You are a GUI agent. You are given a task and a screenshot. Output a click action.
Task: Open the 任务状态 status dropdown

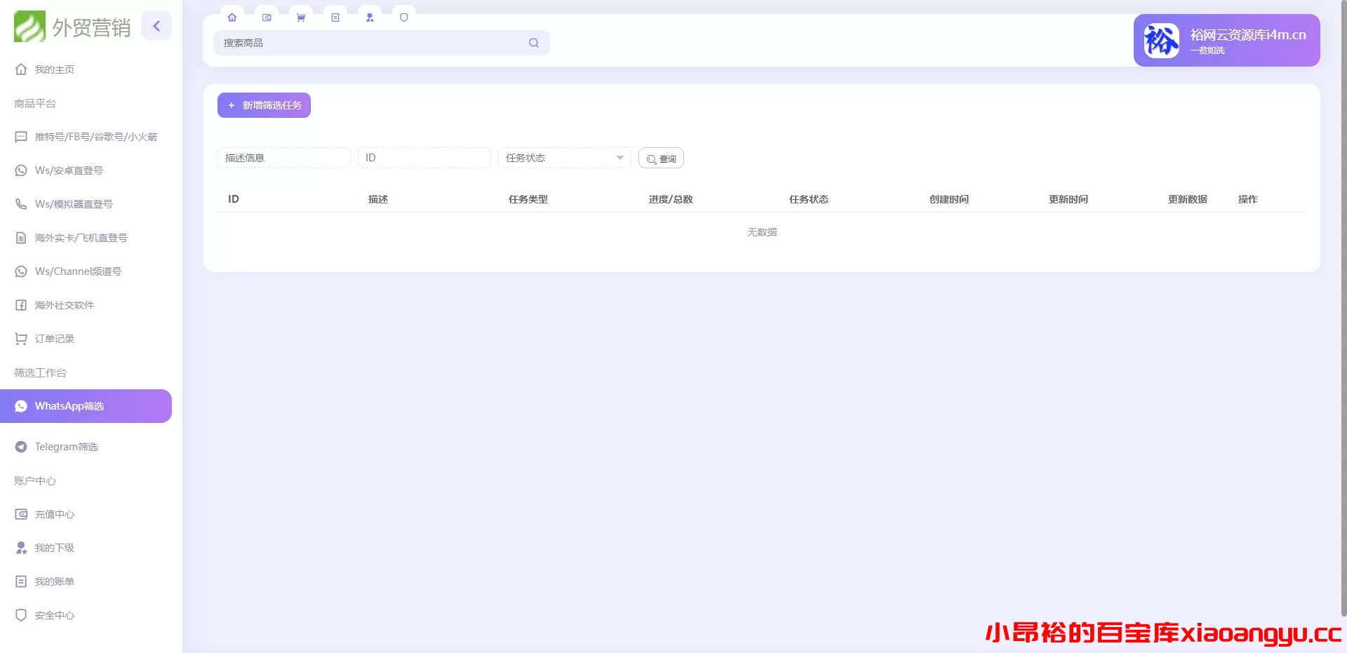(x=563, y=158)
